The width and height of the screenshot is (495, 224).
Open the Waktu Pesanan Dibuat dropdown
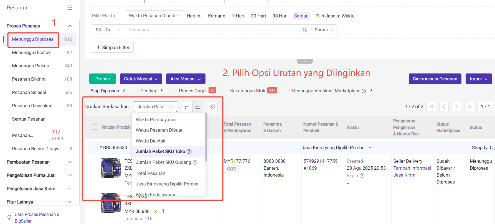tap(154, 16)
